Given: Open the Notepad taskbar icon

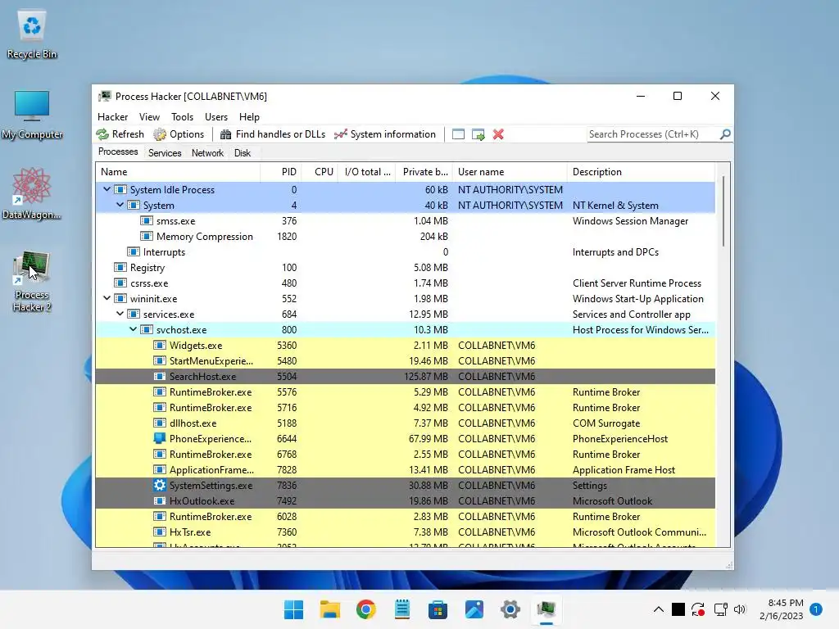Looking at the screenshot, I should tap(402, 609).
